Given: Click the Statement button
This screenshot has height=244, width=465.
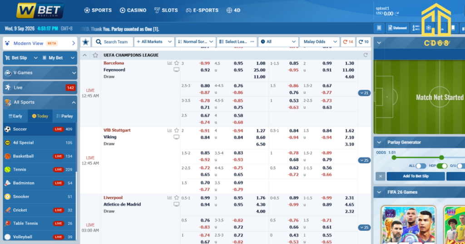Looking at the screenshot, I should coord(397,28).
